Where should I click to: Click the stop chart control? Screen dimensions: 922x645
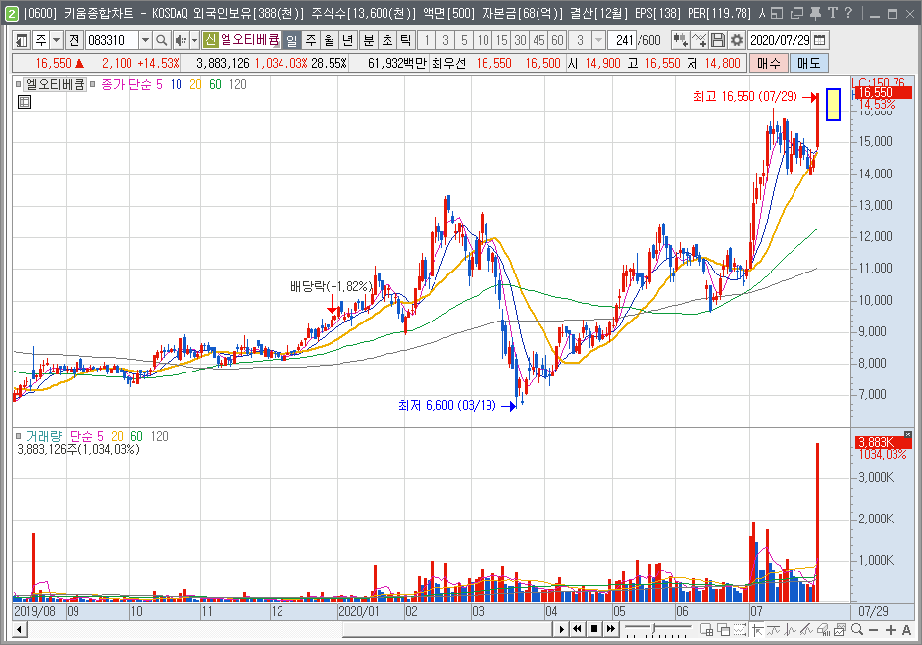click(594, 629)
